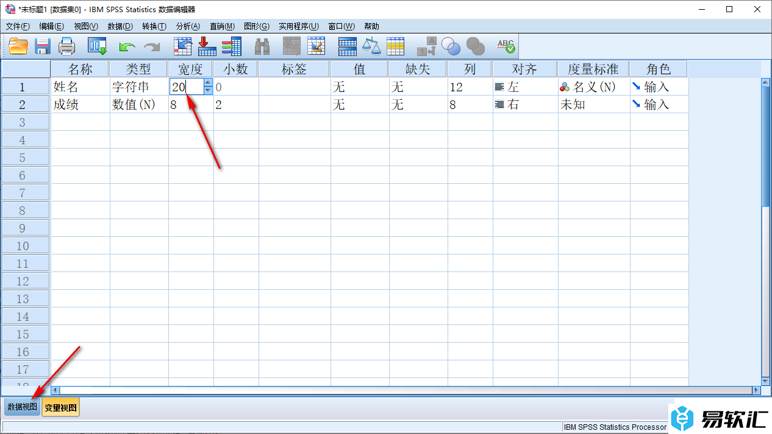
Task: Click the 标签 column header
Action: point(294,69)
